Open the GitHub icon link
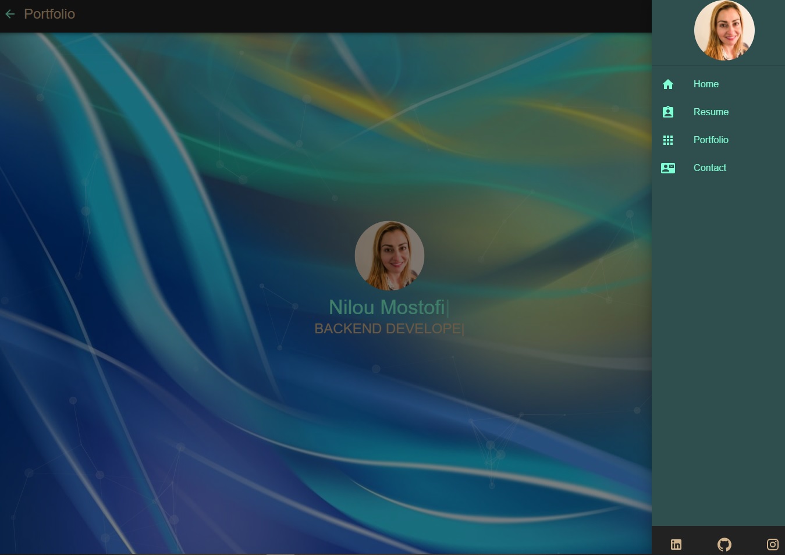 click(724, 545)
